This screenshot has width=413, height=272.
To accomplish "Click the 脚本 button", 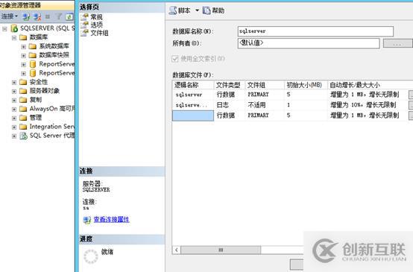I will pyautogui.click(x=180, y=10).
